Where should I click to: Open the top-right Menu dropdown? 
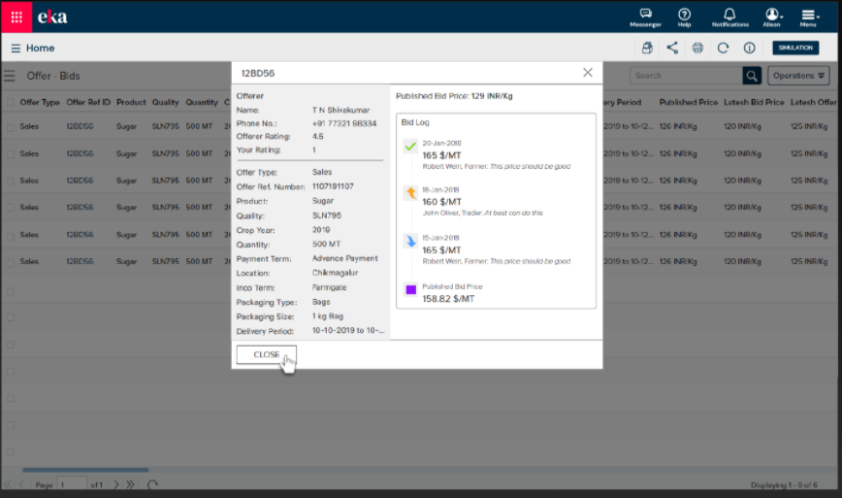pos(808,15)
